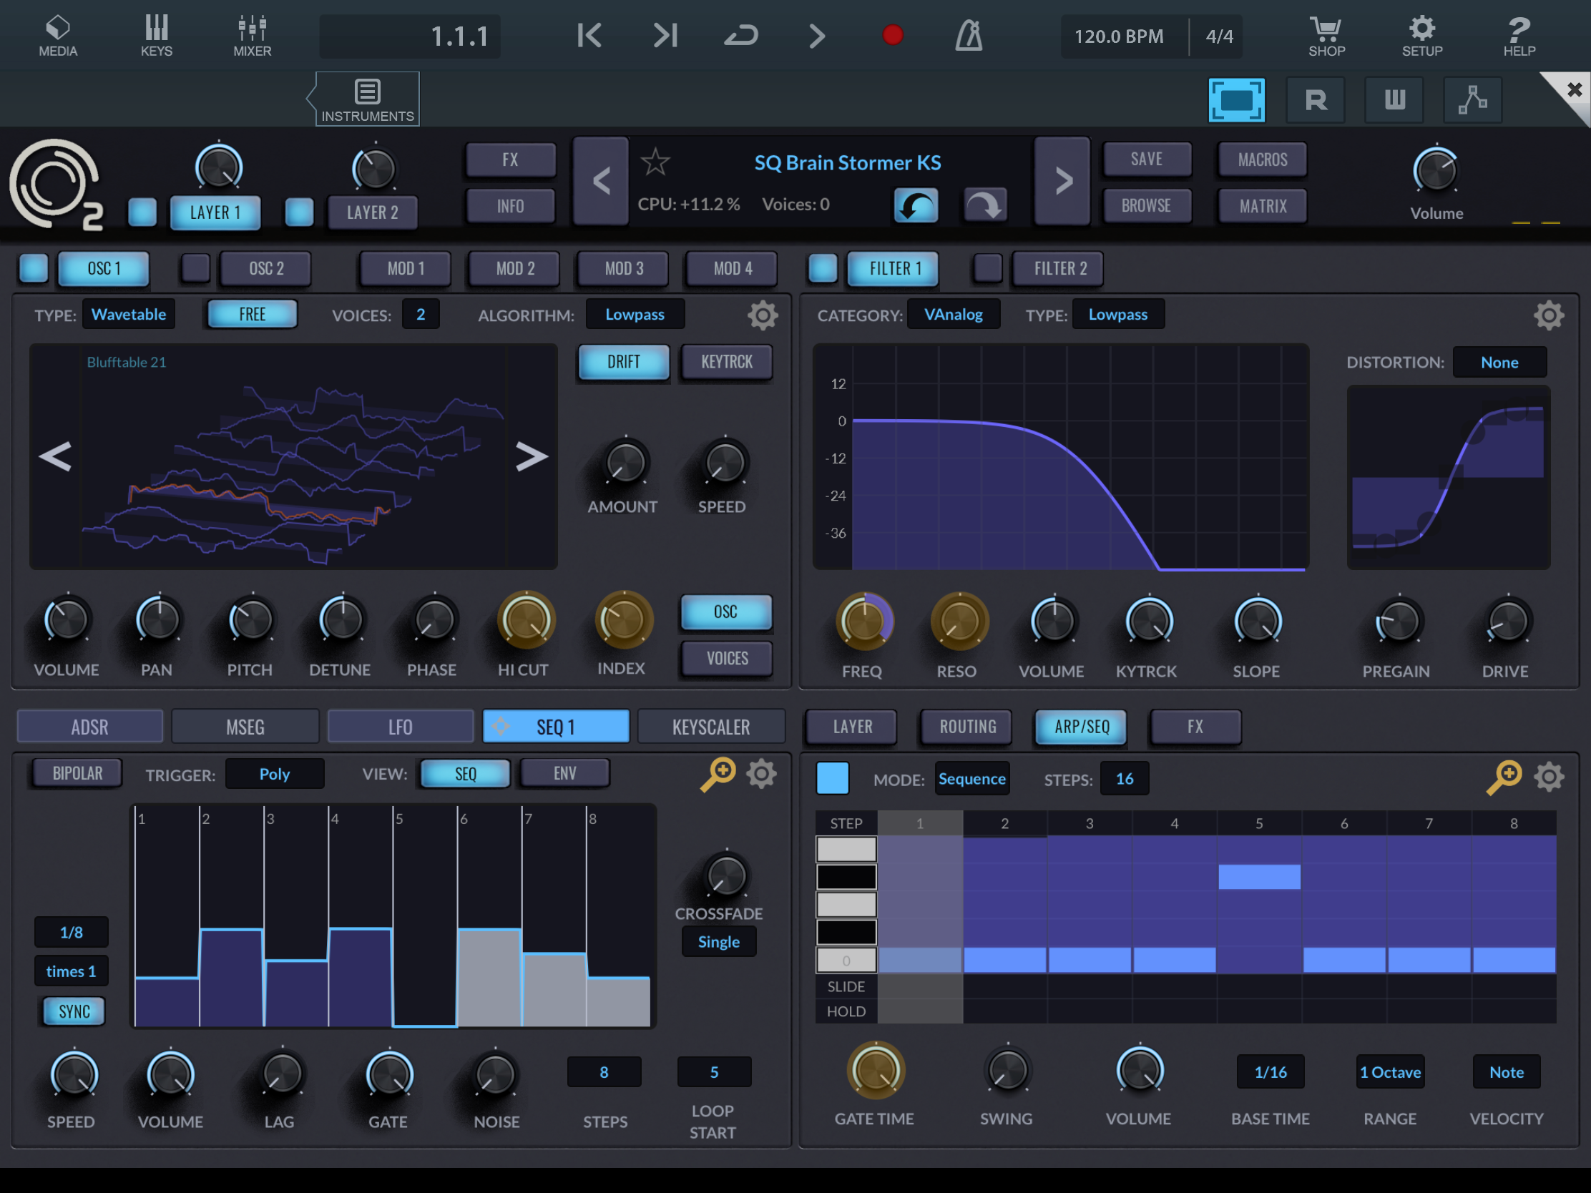Viewport: 1591px width, 1193px height.
Task: Open the Shop cart icon
Action: (1326, 35)
